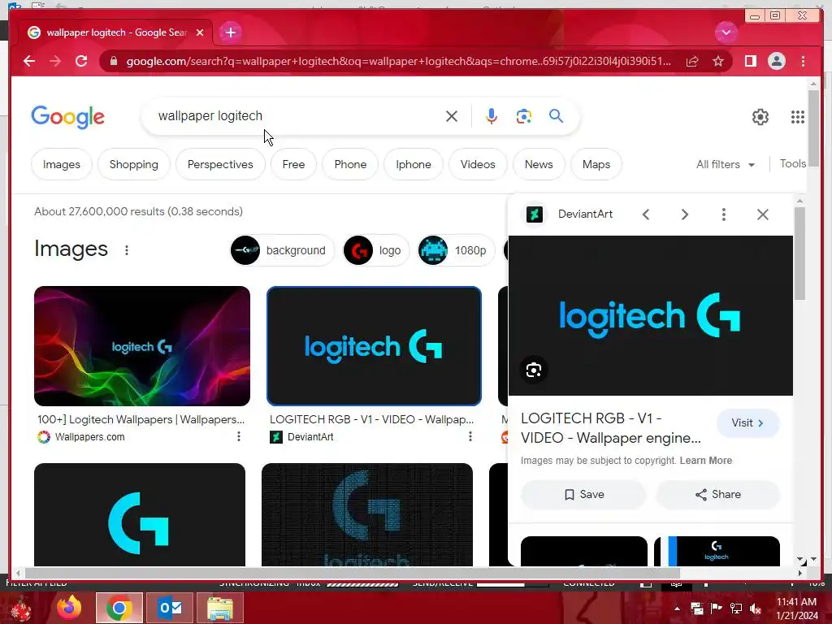Close the DeviantArt image preview panel
The height and width of the screenshot is (624, 832).
click(762, 214)
